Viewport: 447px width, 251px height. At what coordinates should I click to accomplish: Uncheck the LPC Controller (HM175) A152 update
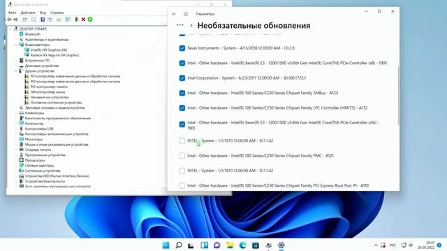click(x=182, y=108)
